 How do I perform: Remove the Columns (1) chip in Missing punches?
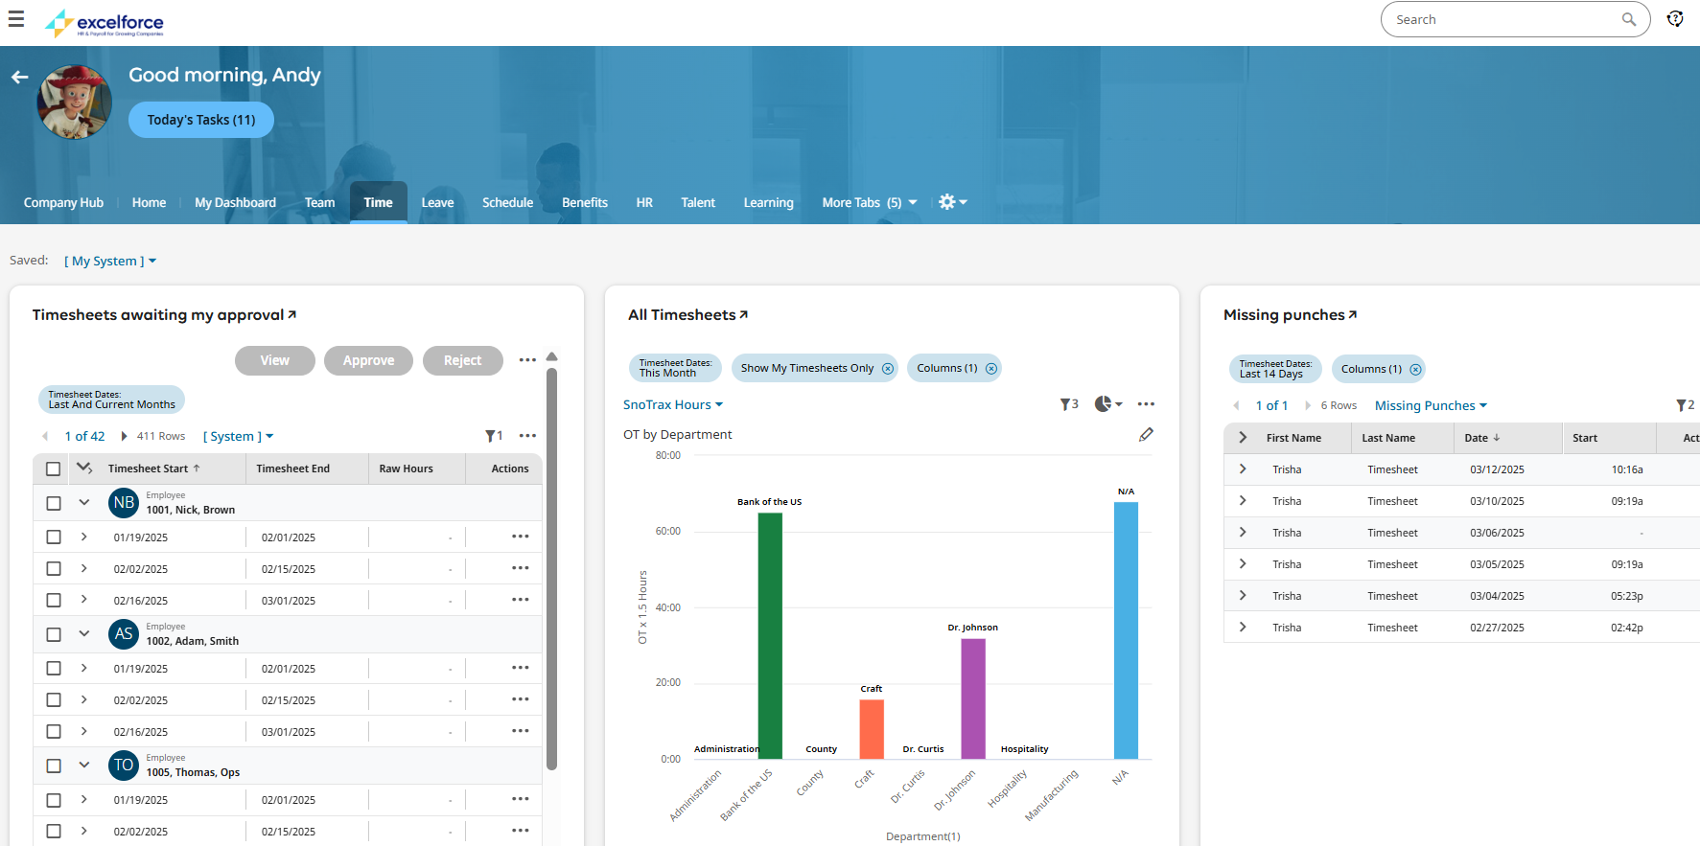click(x=1415, y=370)
